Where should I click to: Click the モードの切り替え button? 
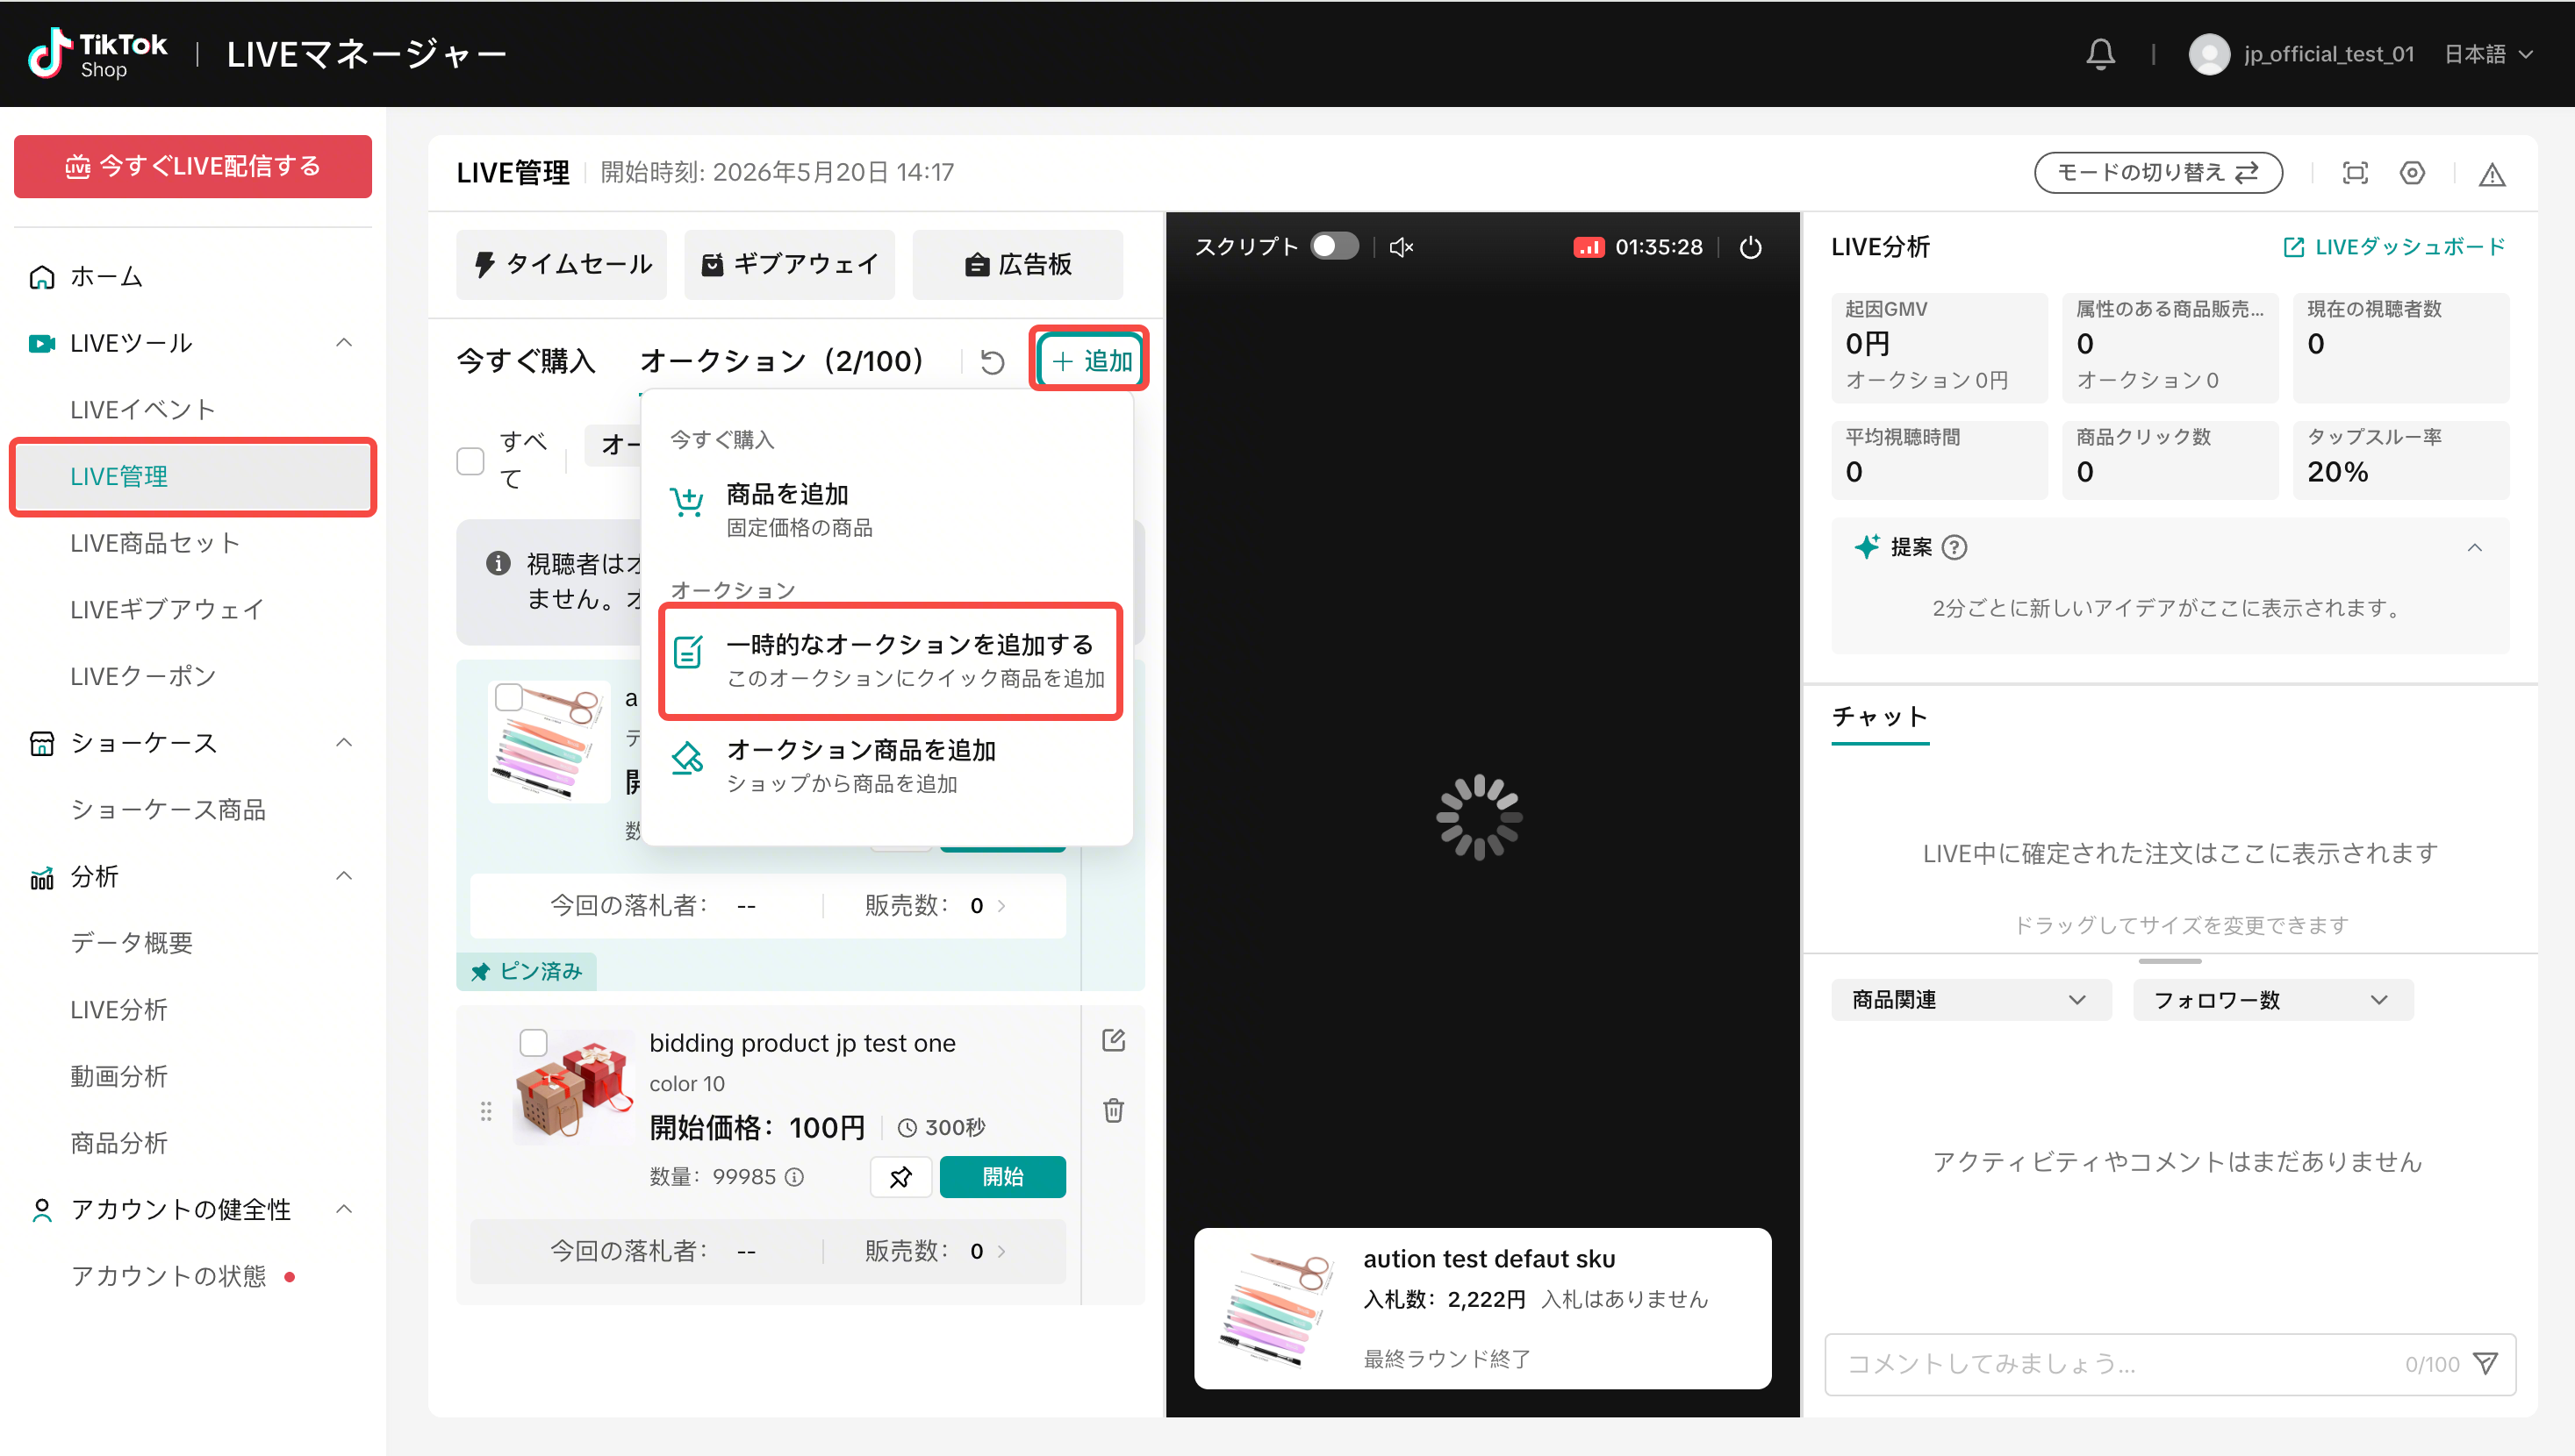pos(2158,173)
